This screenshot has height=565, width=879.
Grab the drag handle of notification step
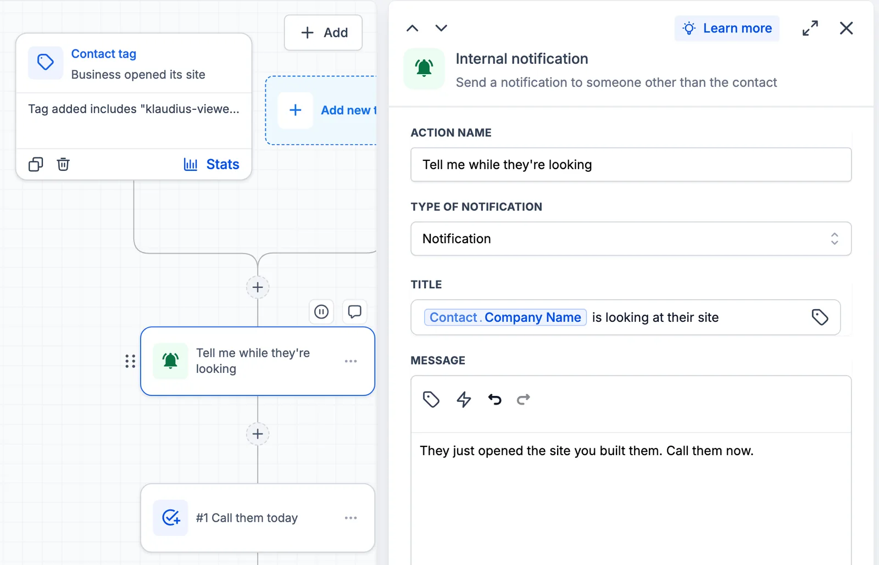click(x=130, y=361)
